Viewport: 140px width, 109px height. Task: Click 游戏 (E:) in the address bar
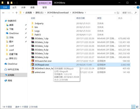(x=39, y=13)
